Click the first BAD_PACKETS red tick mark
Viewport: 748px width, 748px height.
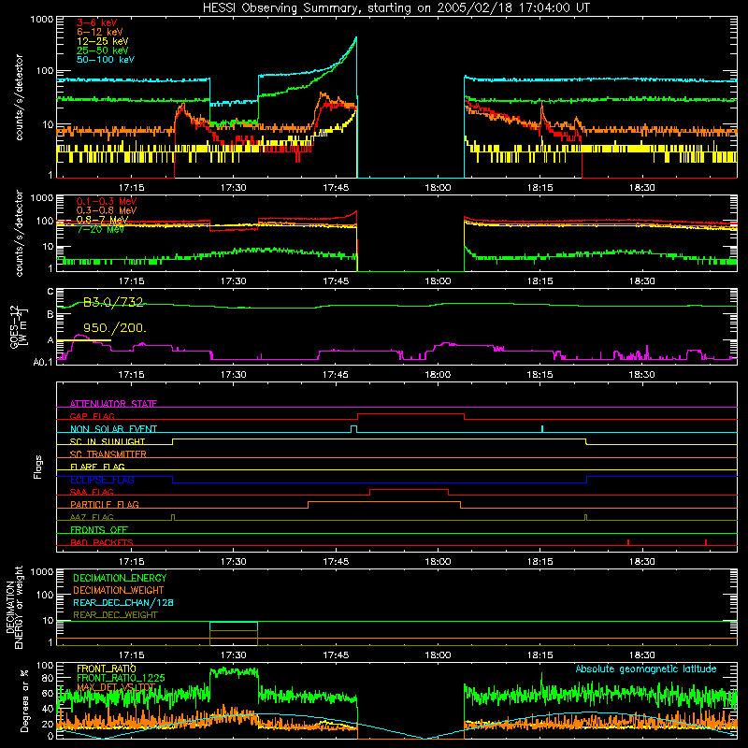[x=628, y=542]
